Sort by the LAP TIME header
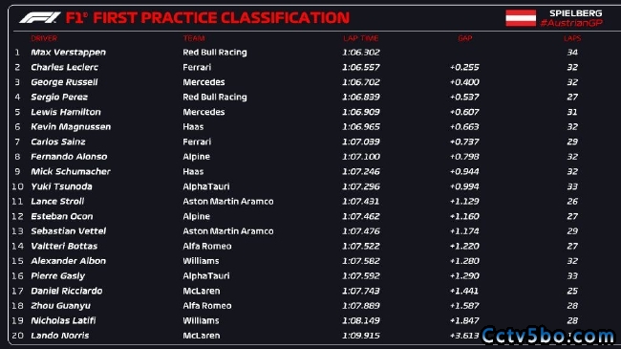621x349 pixels. (x=360, y=38)
